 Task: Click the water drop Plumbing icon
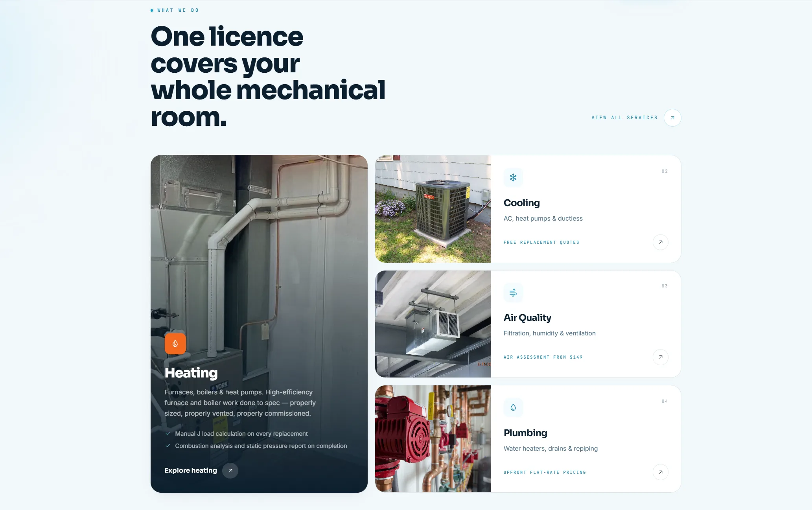[x=513, y=407]
